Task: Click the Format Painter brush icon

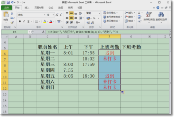Action: coord(12,23)
